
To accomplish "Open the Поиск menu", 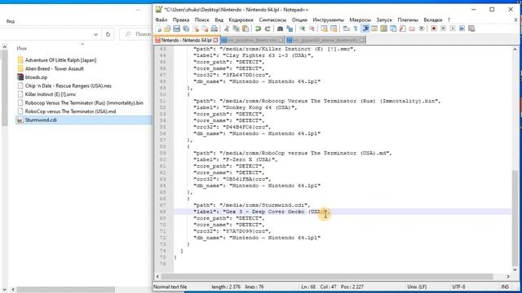I will pyautogui.click(x=202, y=20).
